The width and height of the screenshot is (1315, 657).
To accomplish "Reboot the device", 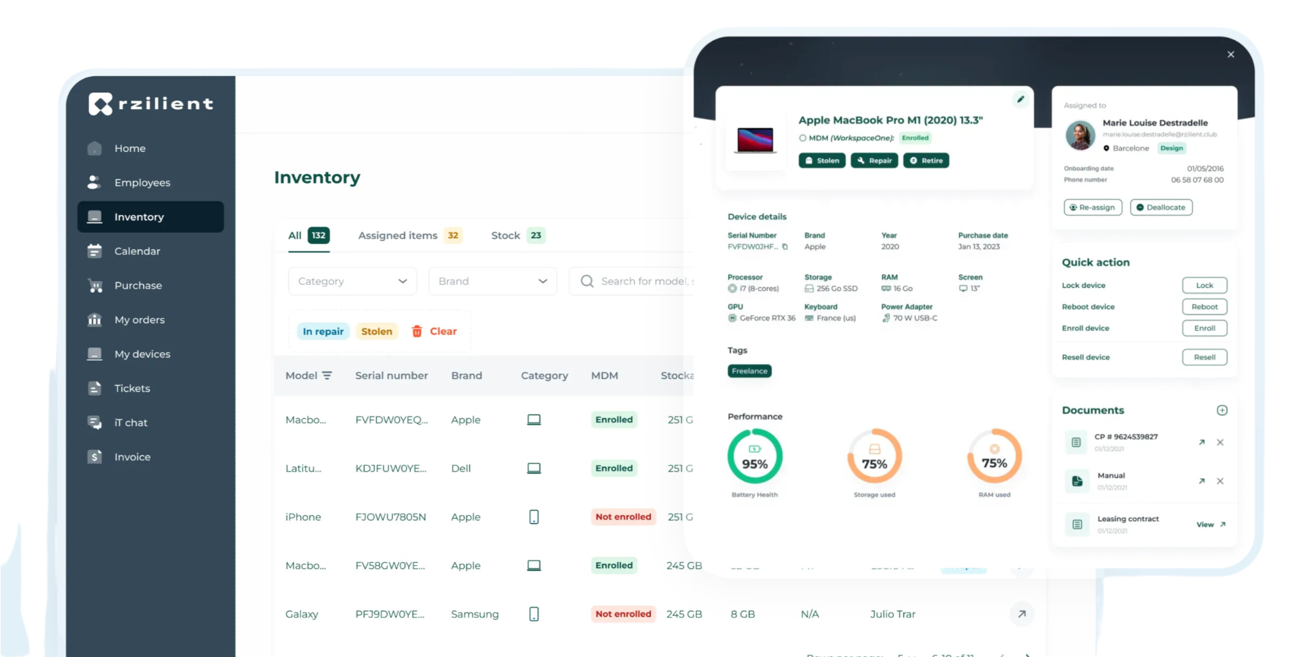I will pyautogui.click(x=1205, y=307).
